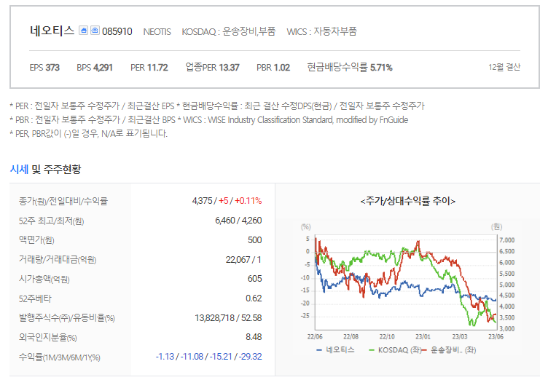Screen dimensions: 548x380
Task: Select the stock code 085910
Action: pos(117,31)
